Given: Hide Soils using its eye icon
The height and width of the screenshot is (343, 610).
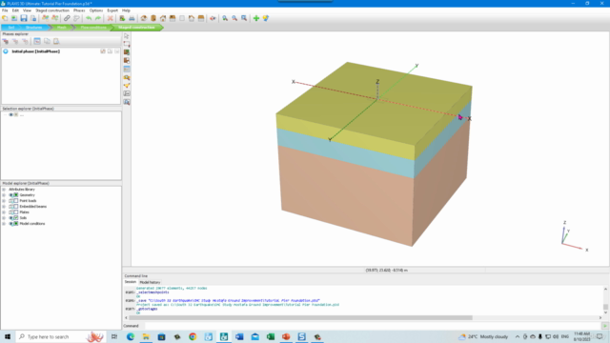Looking at the screenshot, I should (x=10, y=218).
